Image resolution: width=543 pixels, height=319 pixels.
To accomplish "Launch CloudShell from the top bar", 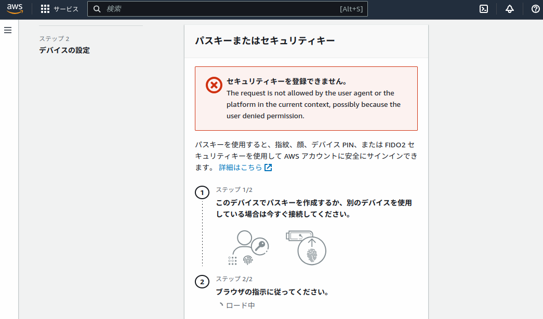I will (x=483, y=9).
